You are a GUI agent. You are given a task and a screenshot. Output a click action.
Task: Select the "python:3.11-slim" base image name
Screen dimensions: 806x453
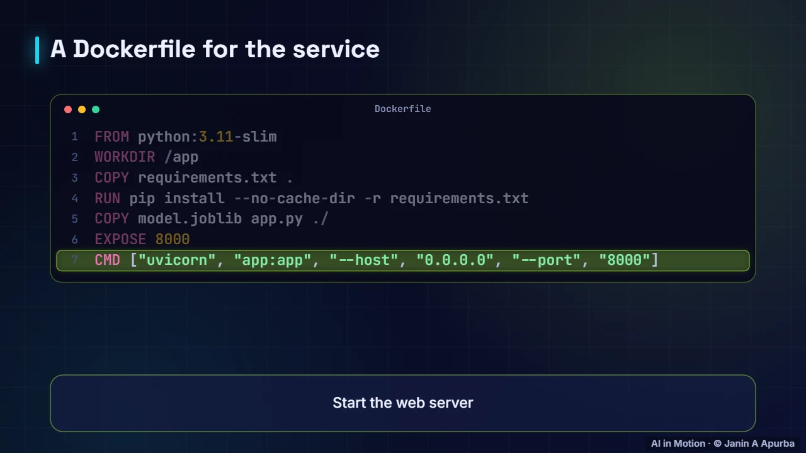(x=207, y=137)
